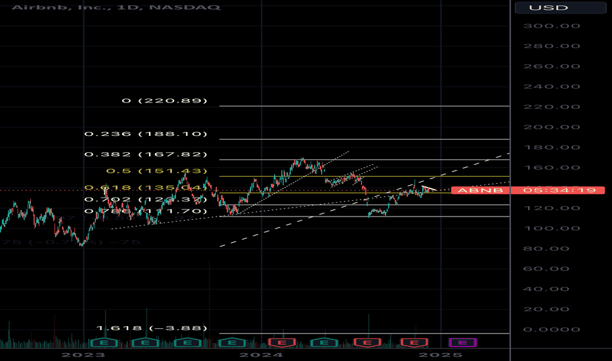Click 60.00 on the price scale
Screen dimensions: 612x361
(x=546, y=269)
